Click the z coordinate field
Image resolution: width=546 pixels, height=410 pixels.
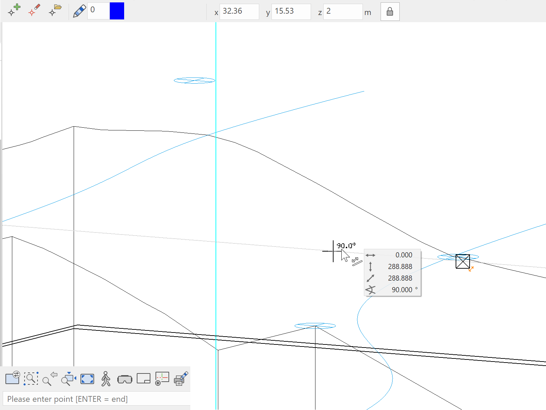[342, 12]
